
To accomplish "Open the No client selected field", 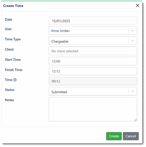I will [x=93, y=51].
